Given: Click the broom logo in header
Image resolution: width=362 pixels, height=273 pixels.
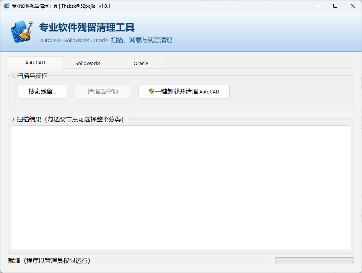Looking at the screenshot, I should click(x=22, y=32).
